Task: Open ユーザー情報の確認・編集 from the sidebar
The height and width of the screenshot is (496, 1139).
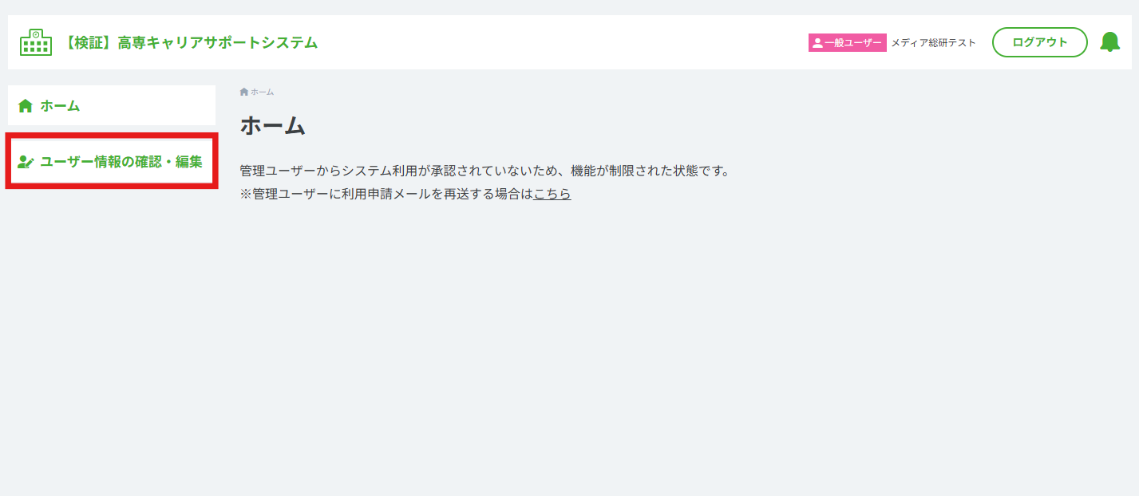Action: coord(112,162)
